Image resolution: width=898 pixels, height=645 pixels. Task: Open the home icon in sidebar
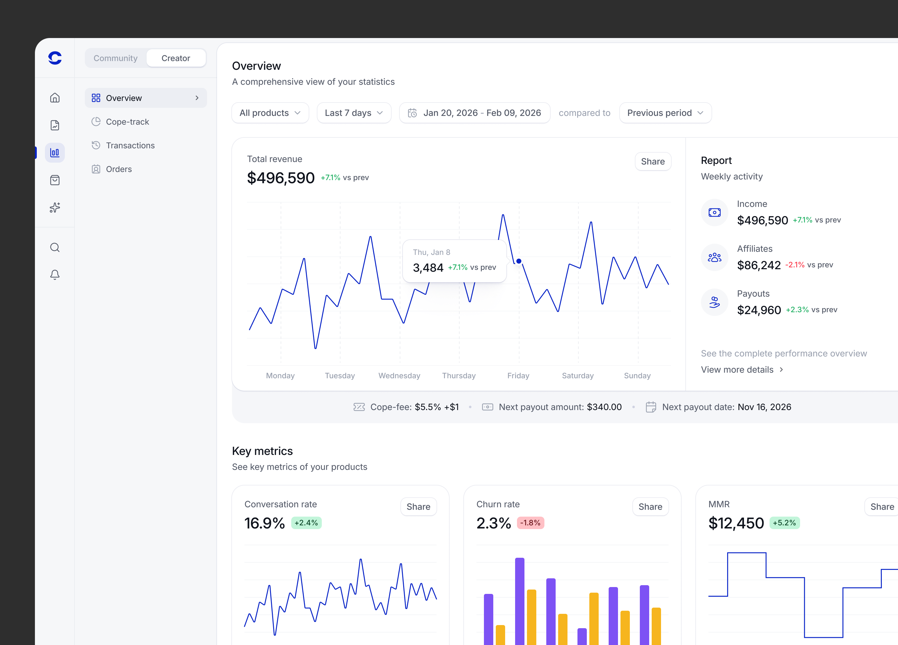[55, 98]
